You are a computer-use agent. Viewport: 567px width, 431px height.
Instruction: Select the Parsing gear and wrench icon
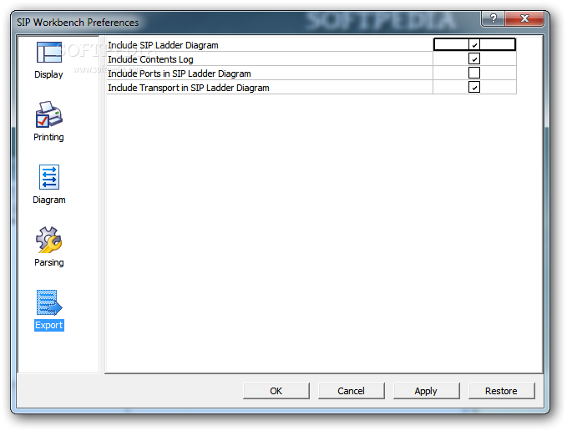coord(48,240)
